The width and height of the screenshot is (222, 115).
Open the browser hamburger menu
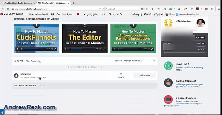click(x=219, y=9)
